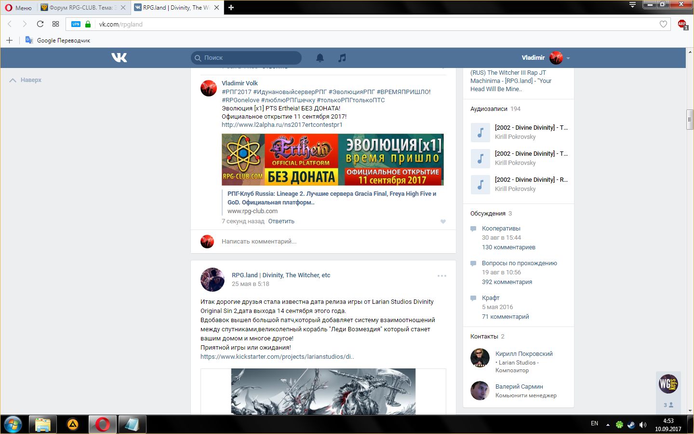Open the Контакты section header

[487, 337]
